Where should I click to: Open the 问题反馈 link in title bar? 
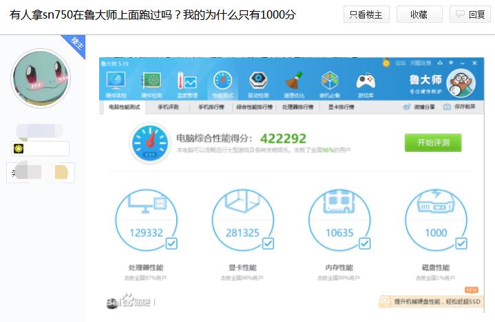(x=421, y=63)
